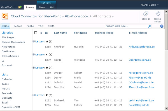Open the Tasks list
168x111 pixels.
5,84
